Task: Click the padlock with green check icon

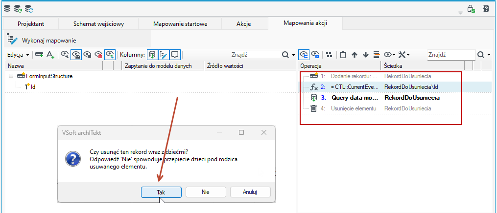Action: pyautogui.click(x=472, y=9)
